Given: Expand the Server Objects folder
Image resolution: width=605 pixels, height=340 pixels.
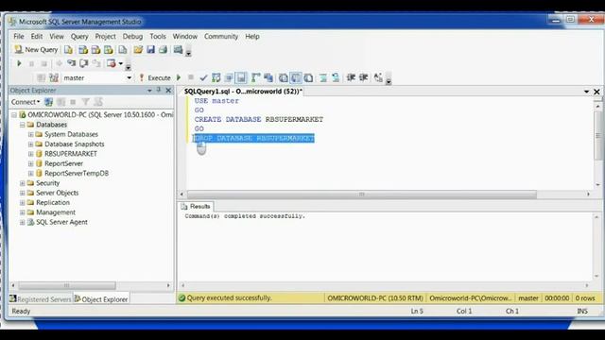Looking at the screenshot, I should pyautogui.click(x=23, y=193).
